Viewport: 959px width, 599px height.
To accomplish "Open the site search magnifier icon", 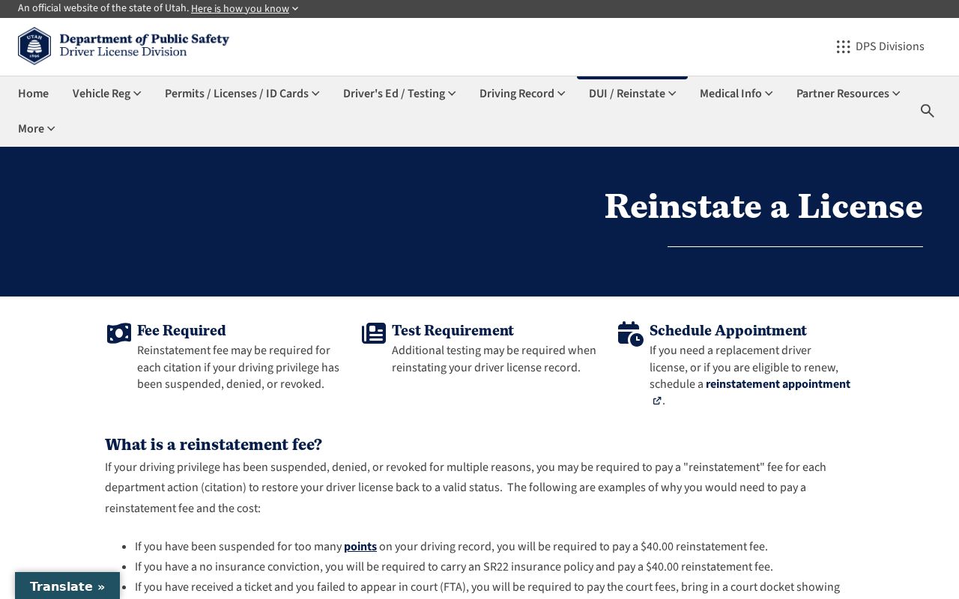I will point(928,111).
